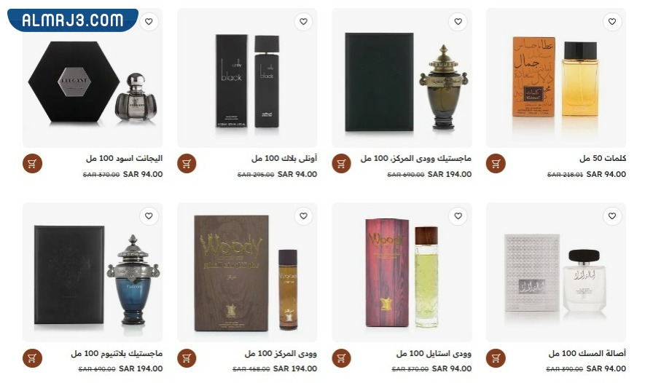Open the Woody Al Markaz 100 ml title link
The image size is (645, 383).
(x=281, y=353)
